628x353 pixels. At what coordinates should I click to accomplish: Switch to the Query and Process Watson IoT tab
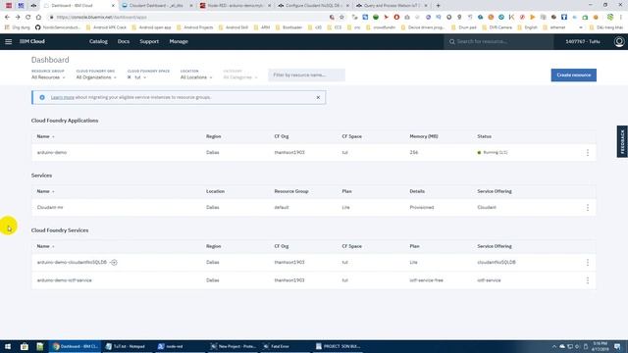click(392, 6)
